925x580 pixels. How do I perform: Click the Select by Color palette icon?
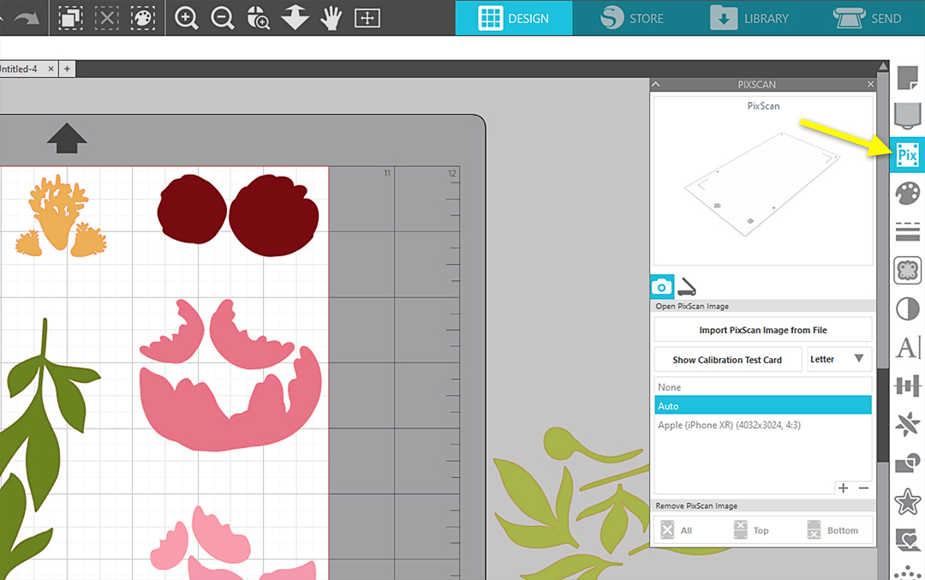[x=143, y=18]
